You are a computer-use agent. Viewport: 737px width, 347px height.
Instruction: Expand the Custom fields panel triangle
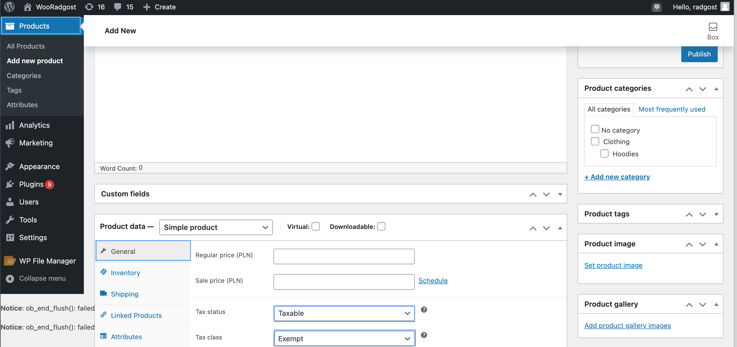coord(560,194)
